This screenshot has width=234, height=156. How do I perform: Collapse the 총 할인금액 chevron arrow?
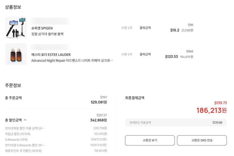[x=25, y=120]
